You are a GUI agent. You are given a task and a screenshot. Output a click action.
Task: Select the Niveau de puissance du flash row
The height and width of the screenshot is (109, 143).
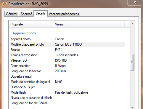(x=67, y=98)
